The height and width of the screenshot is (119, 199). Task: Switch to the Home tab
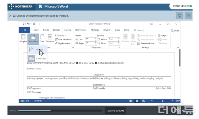[x=36, y=30]
